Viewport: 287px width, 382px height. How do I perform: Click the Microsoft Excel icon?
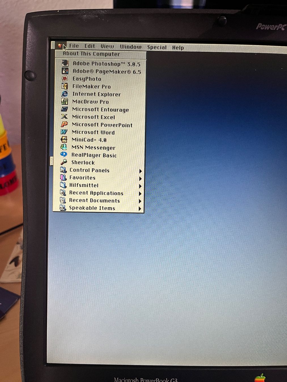(64, 117)
